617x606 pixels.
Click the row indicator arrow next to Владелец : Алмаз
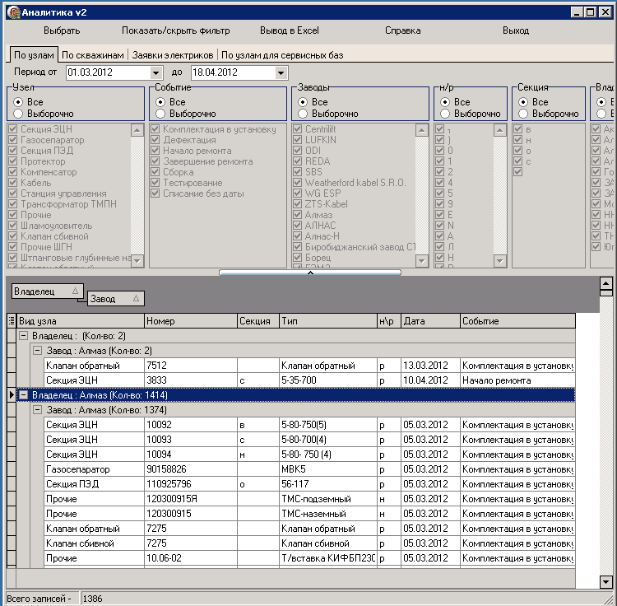(x=12, y=395)
